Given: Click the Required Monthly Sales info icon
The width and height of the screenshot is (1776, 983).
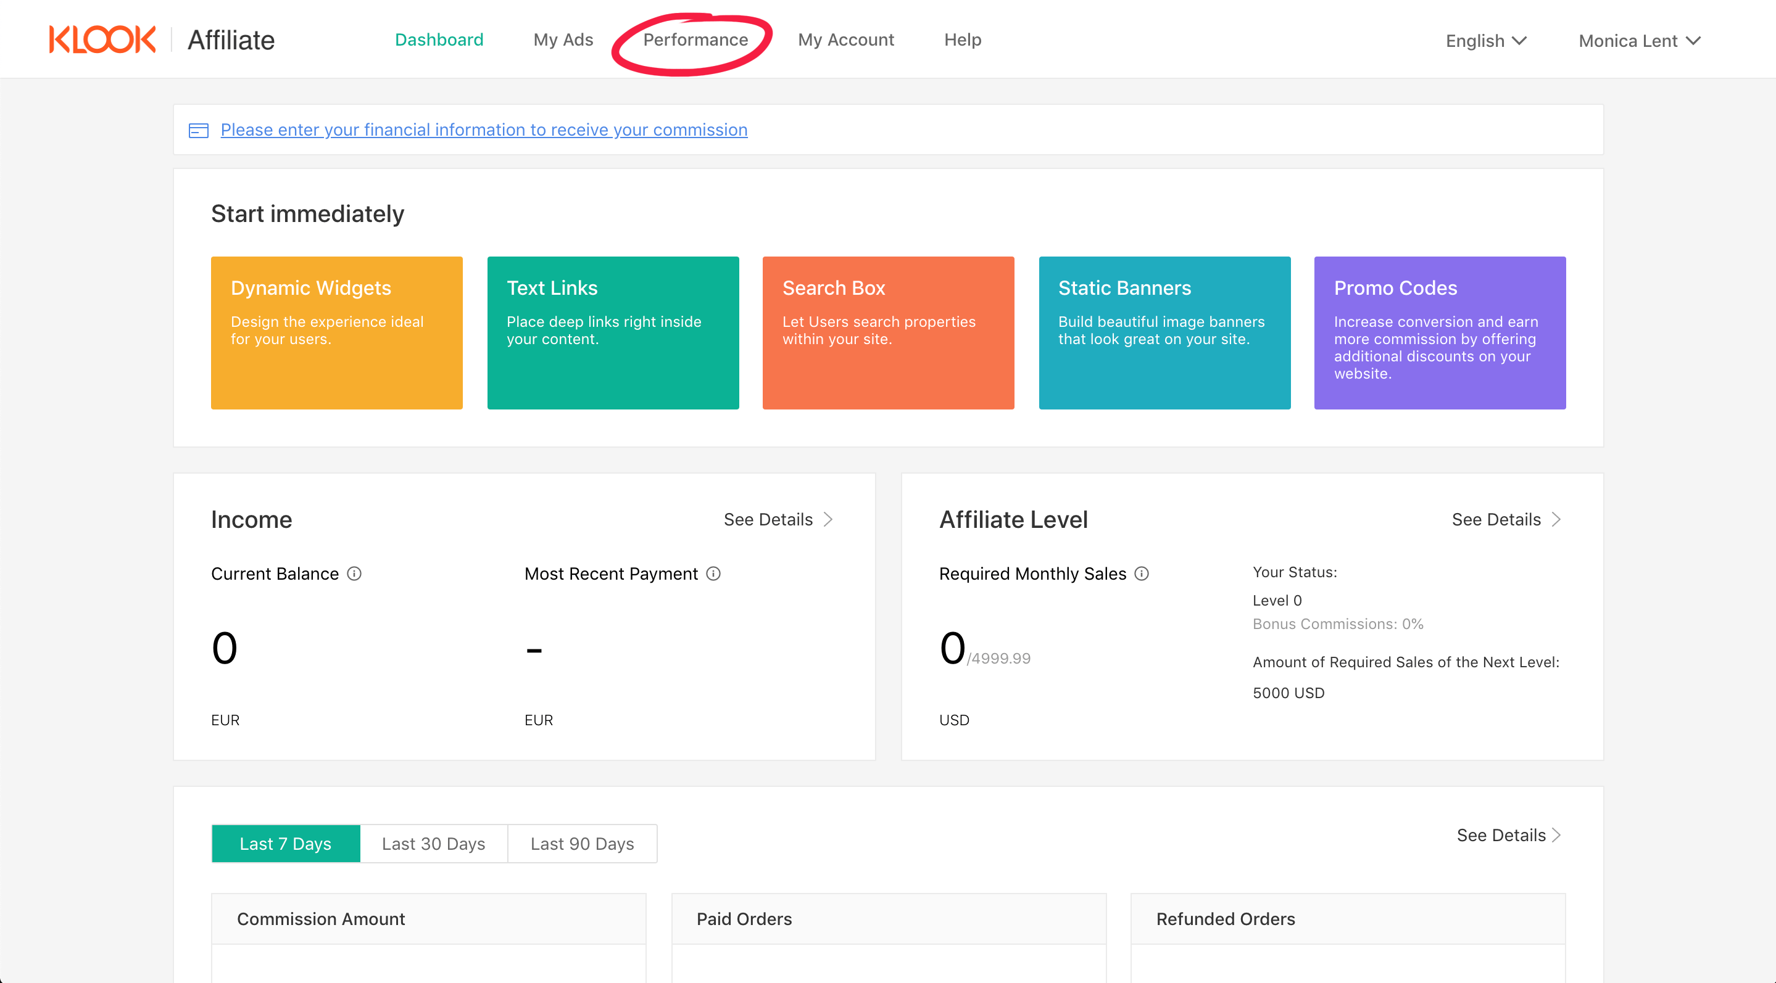Looking at the screenshot, I should [x=1142, y=574].
